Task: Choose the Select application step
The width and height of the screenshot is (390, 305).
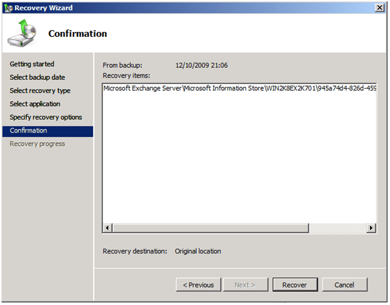Action: 35,104
